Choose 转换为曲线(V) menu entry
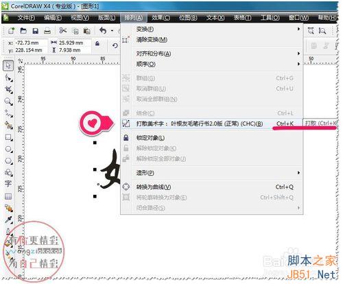343x284 pixels. click(x=211, y=187)
